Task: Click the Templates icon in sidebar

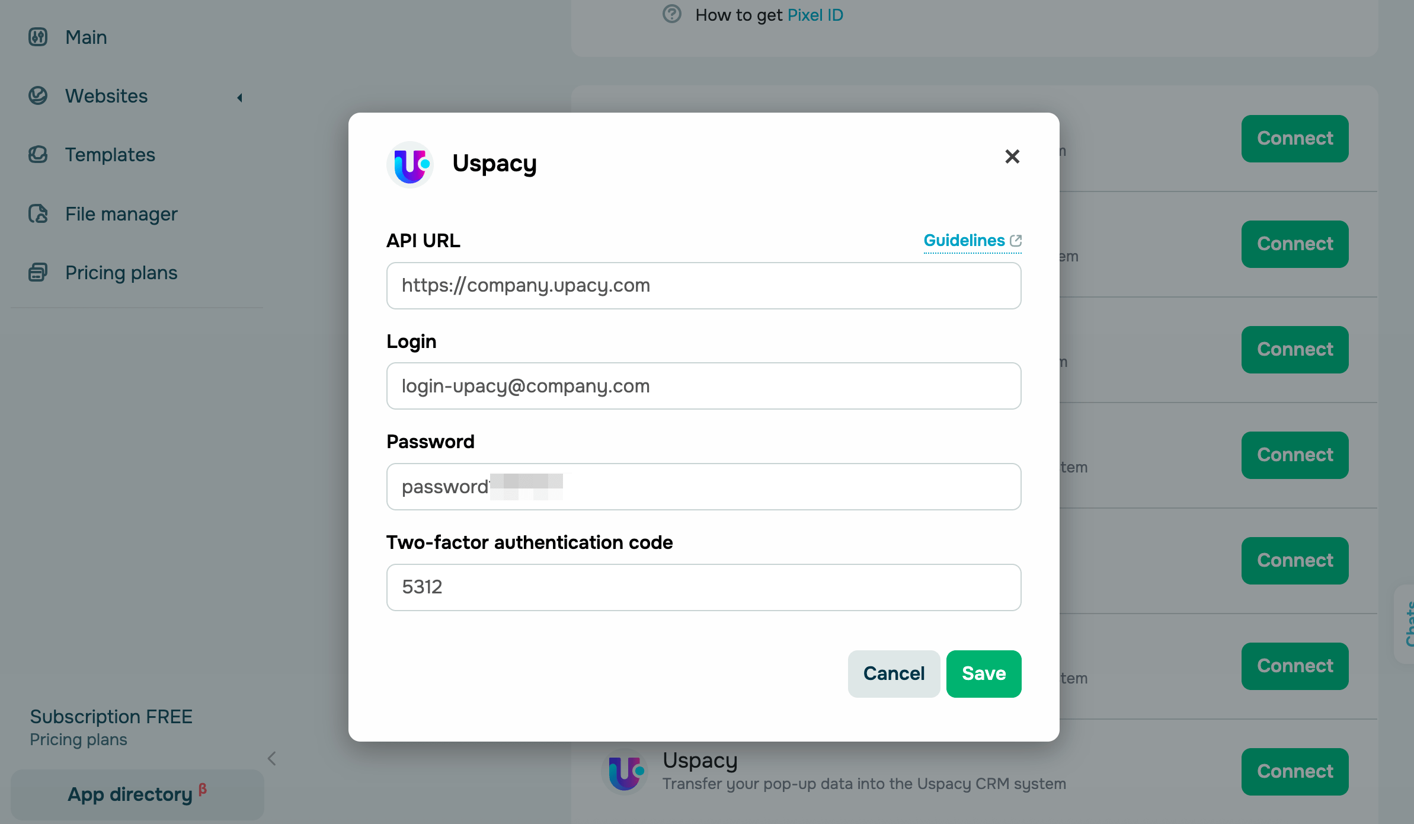Action: pyautogui.click(x=38, y=155)
